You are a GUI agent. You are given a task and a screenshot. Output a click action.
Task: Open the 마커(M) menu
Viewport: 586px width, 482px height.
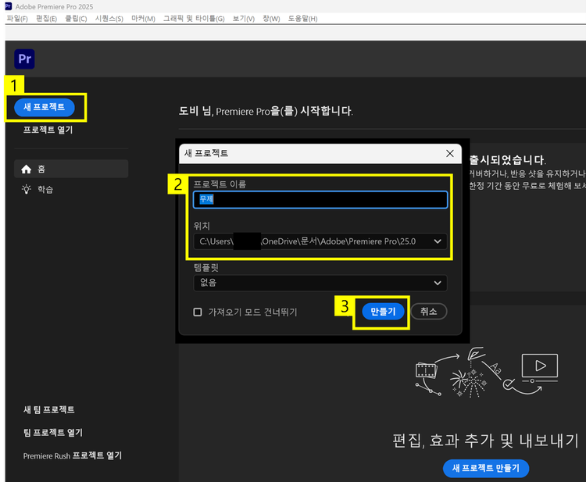point(143,19)
